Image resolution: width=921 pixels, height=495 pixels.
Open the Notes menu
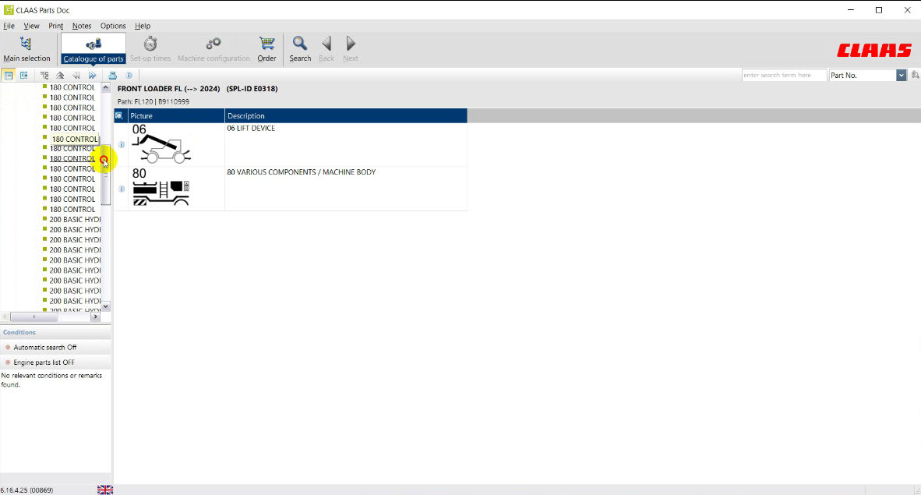[x=82, y=26]
